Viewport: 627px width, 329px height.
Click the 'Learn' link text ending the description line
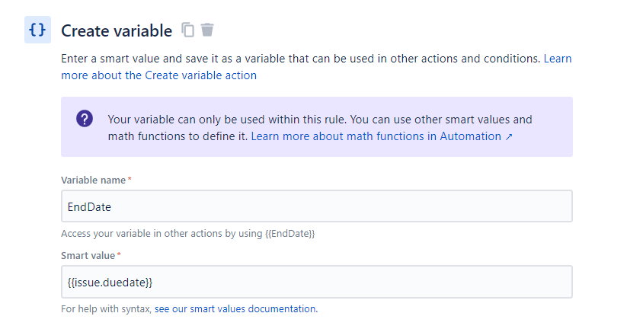coord(558,59)
